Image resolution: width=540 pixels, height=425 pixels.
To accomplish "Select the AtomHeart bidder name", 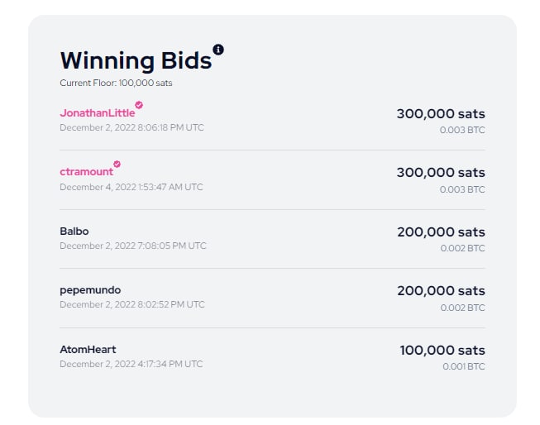I will coord(88,349).
